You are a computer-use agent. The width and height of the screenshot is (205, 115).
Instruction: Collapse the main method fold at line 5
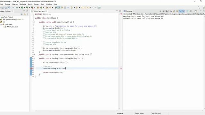(x=34, y=22)
